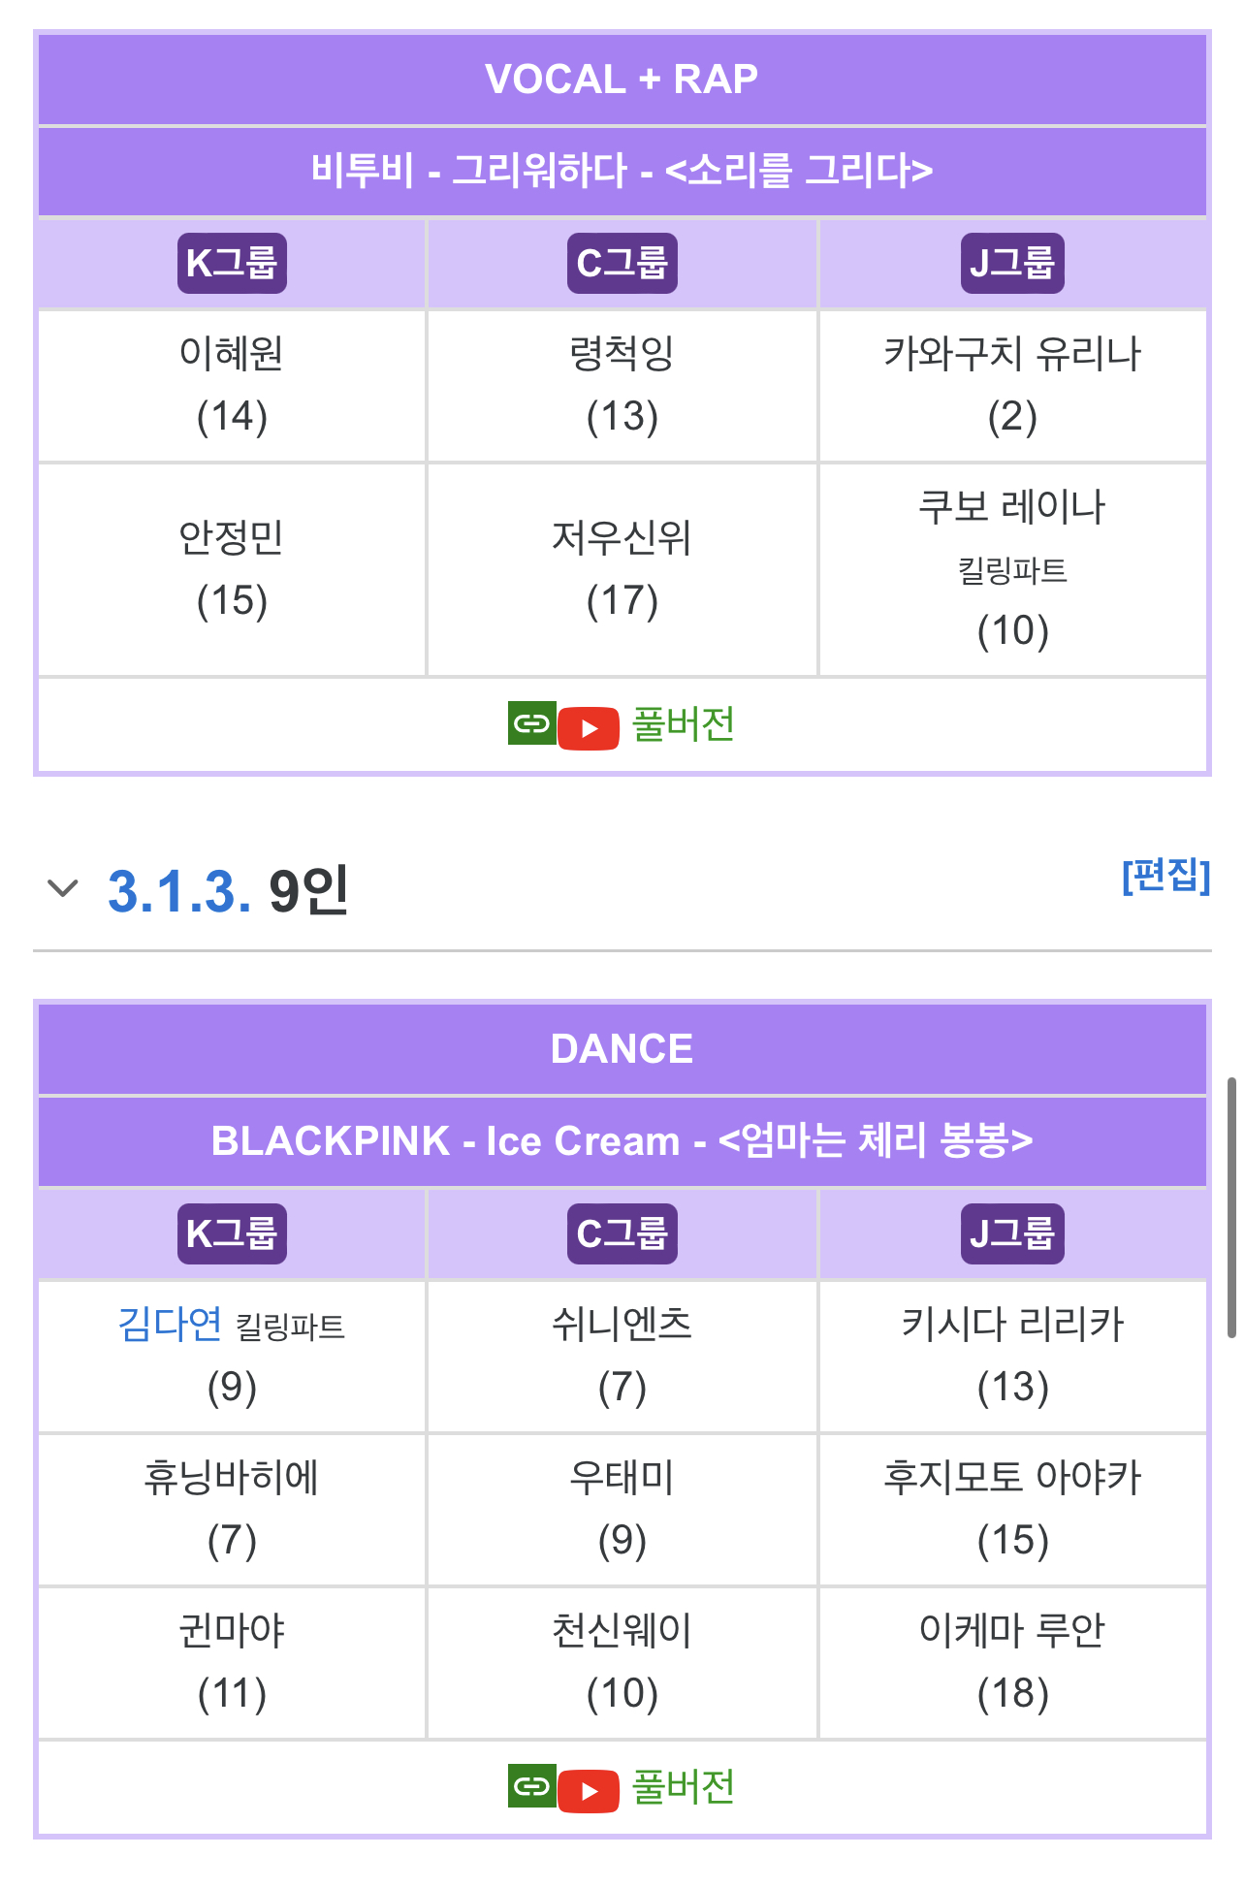Select the K그룹 badge in the VOCAL + RAP table

tap(231, 262)
